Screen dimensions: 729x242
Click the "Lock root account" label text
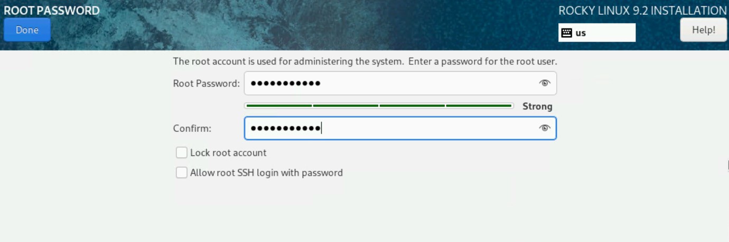click(x=228, y=153)
